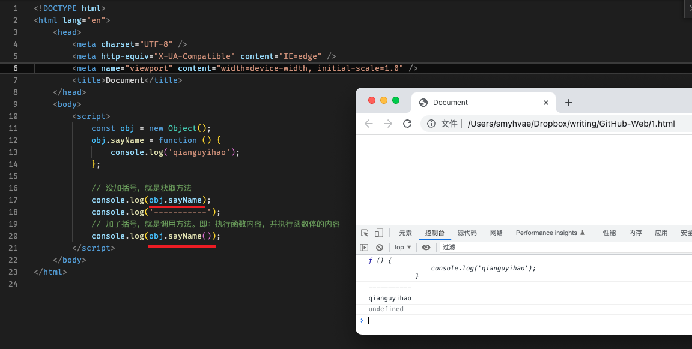Toggle the device toolbar in DevTools
The image size is (692, 349).
[378, 233]
